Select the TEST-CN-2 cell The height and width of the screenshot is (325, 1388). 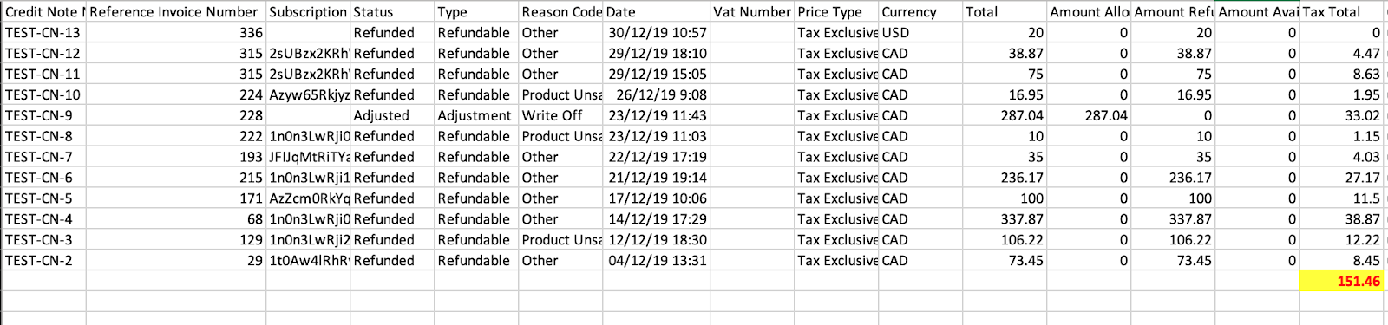point(44,260)
